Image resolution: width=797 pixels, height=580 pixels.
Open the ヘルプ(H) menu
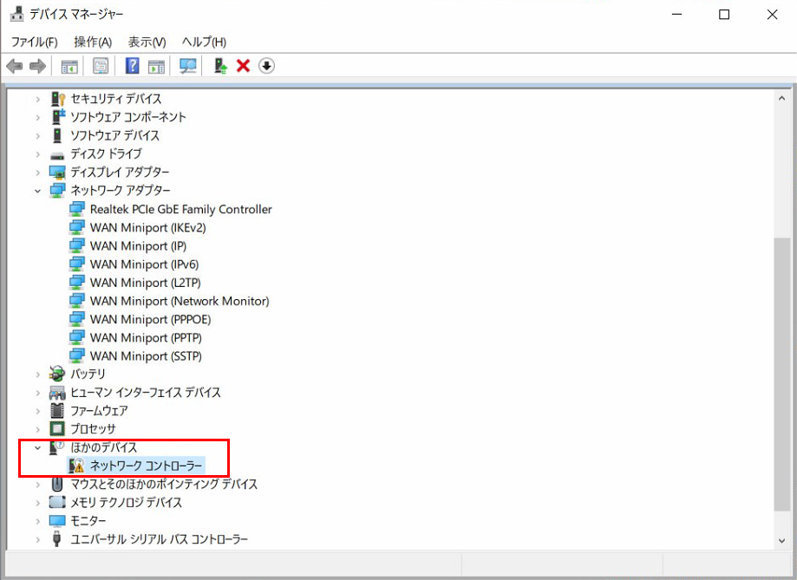point(204,42)
